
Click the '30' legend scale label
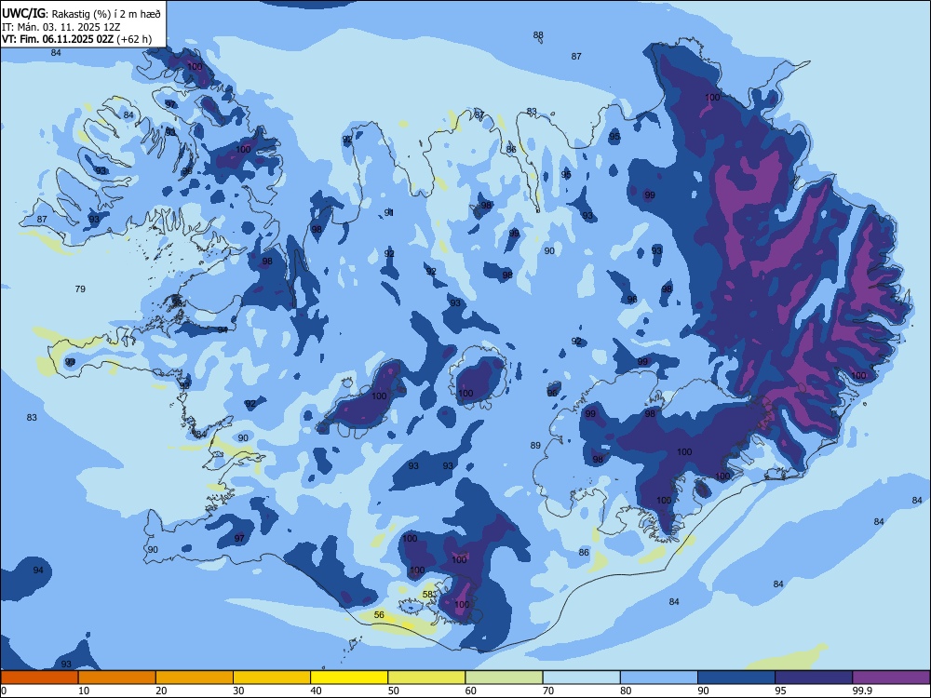[x=238, y=691]
